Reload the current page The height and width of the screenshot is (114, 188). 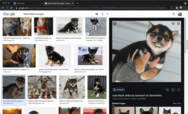pyautogui.click(x=11, y=8)
